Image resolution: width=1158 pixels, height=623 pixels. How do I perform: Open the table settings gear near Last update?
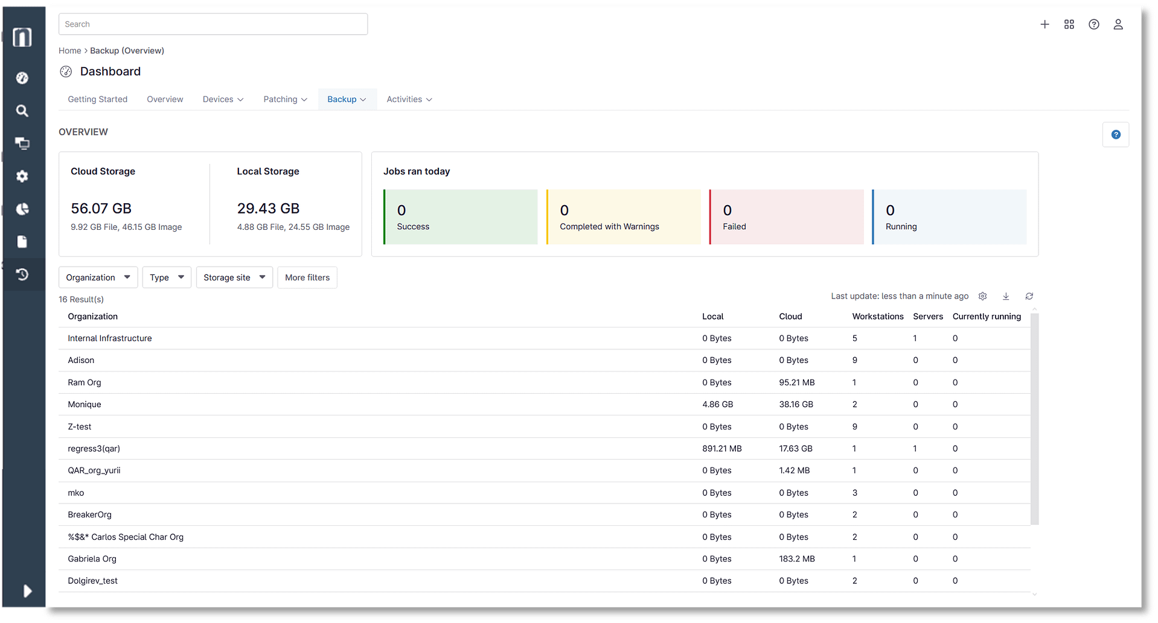pos(983,296)
